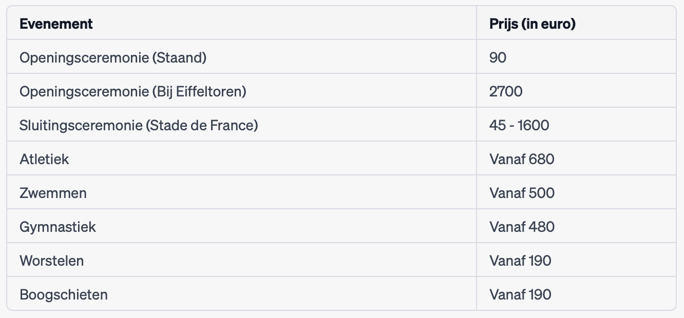
Task: Select the Gymnastiek event cell
Action: [x=58, y=227]
